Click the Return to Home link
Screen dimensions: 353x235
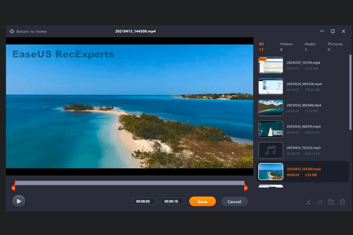pos(31,31)
